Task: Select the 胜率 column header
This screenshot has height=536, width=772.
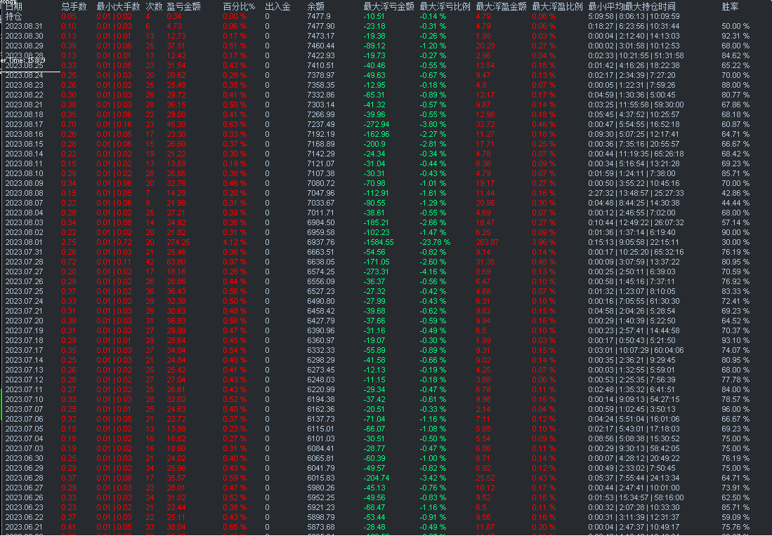Action: tap(730, 6)
